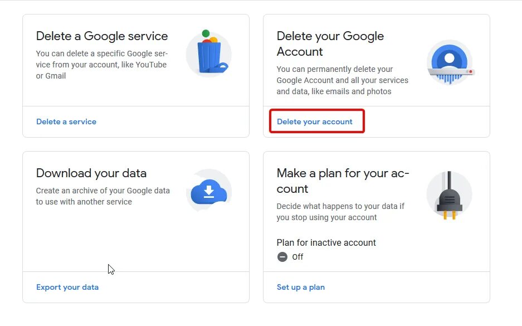This screenshot has width=522, height=326.
Task: Click the Plan for inactive account label
Action: pos(326,242)
